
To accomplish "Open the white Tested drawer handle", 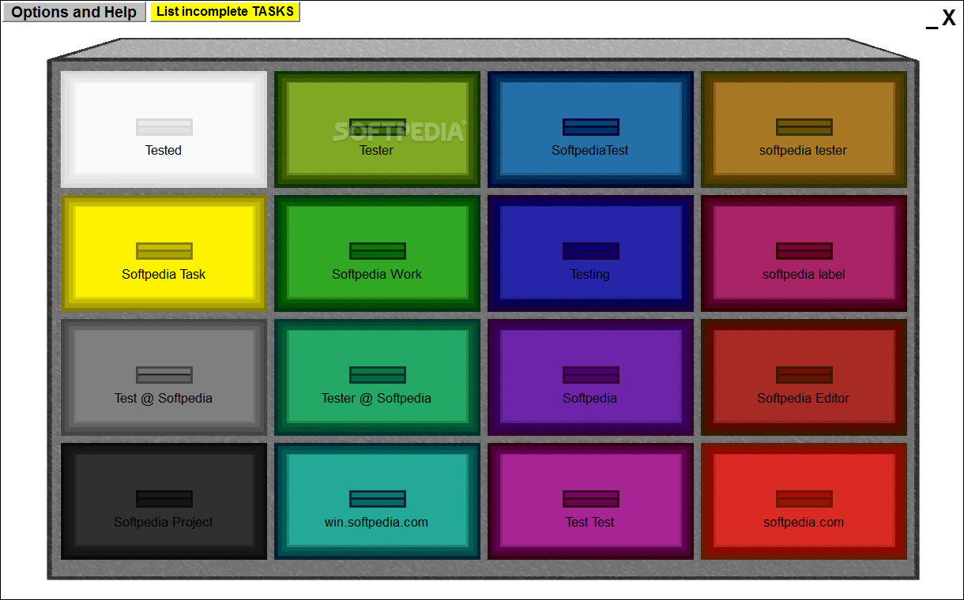I will (x=164, y=127).
